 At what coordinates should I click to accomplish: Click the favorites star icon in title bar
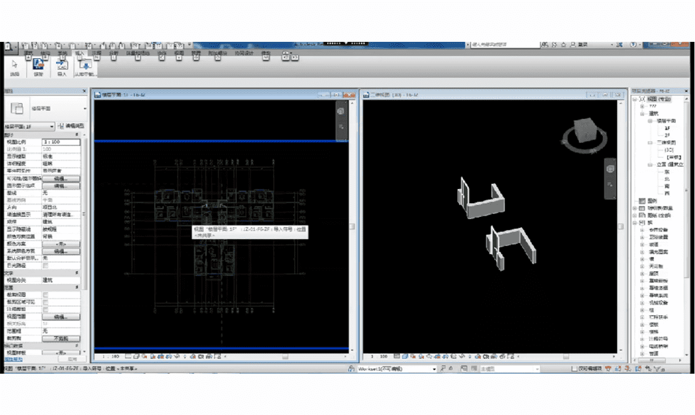(x=564, y=45)
